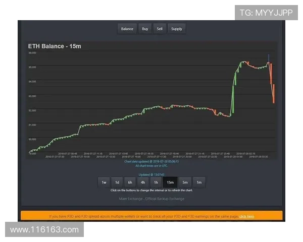Set chart interval to 1w
Viewport: 303px width, 242px height.
pos(104,183)
